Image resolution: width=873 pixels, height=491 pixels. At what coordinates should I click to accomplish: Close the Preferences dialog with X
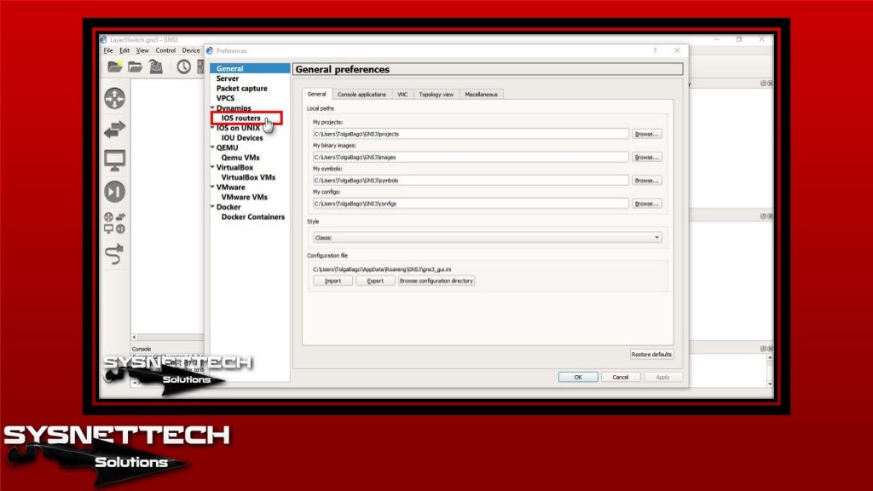[x=677, y=50]
